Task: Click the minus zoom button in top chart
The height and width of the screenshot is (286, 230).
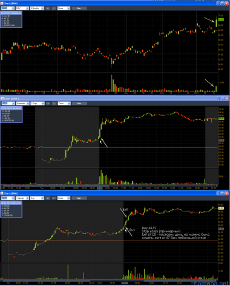Action: 54,8
